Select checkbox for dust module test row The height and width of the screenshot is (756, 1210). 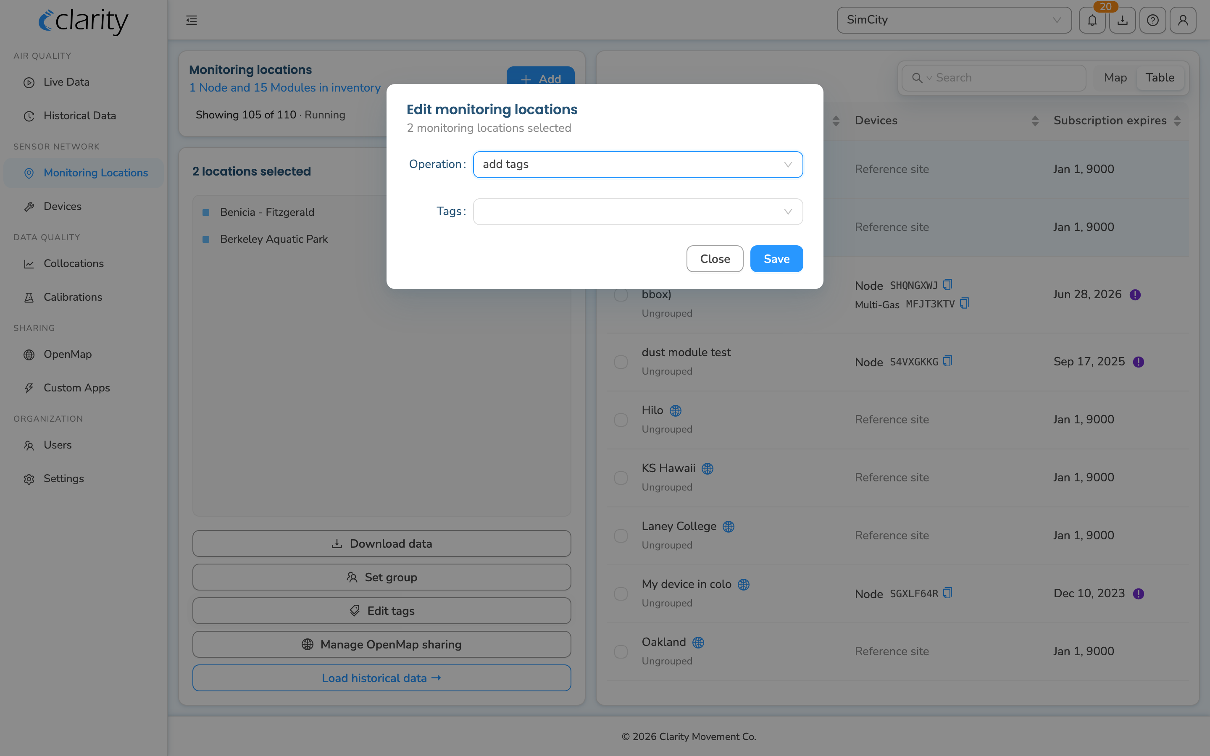click(621, 362)
